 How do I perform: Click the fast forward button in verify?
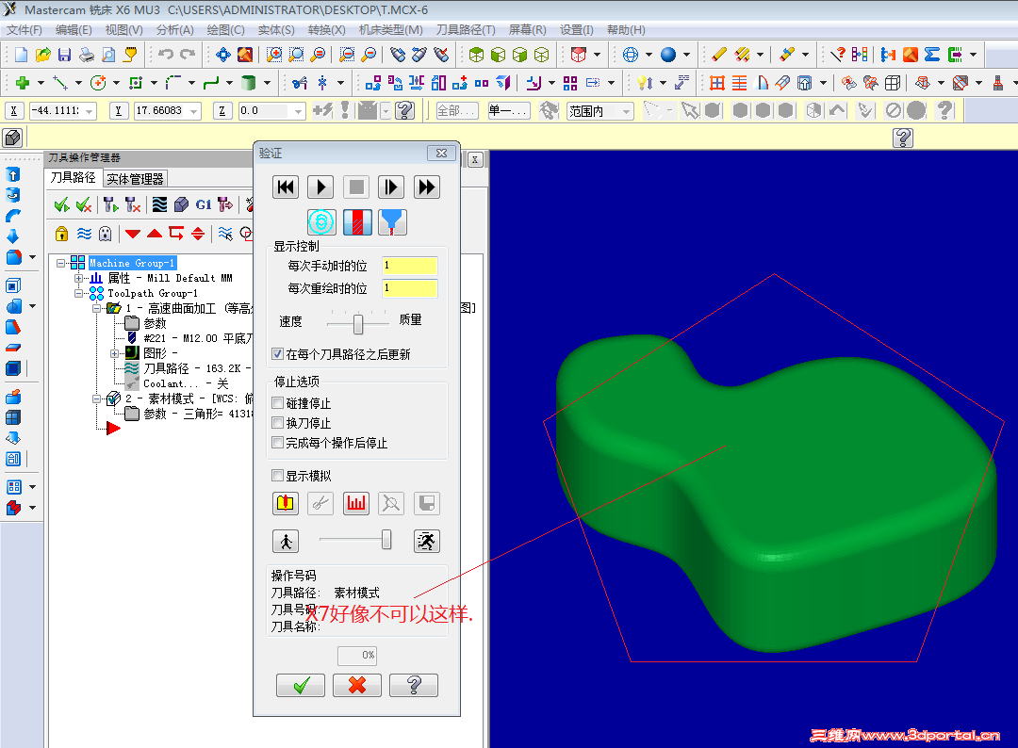click(x=427, y=187)
